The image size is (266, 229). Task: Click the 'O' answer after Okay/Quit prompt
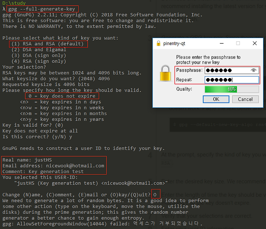155,195
